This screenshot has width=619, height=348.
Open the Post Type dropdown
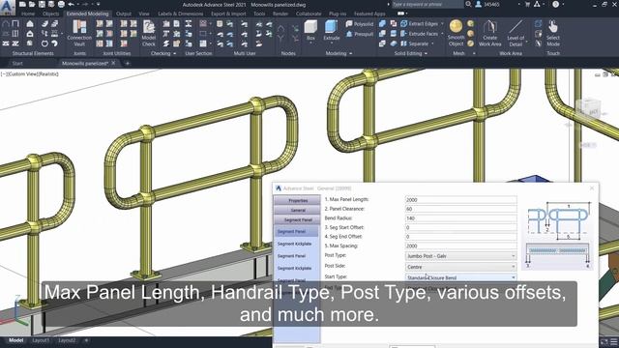pyautogui.click(x=460, y=256)
